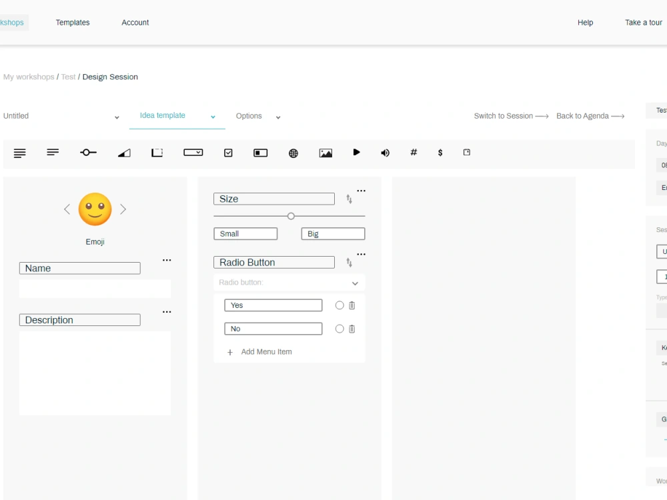
Task: Edit the Small slider label
Action: tap(245, 234)
